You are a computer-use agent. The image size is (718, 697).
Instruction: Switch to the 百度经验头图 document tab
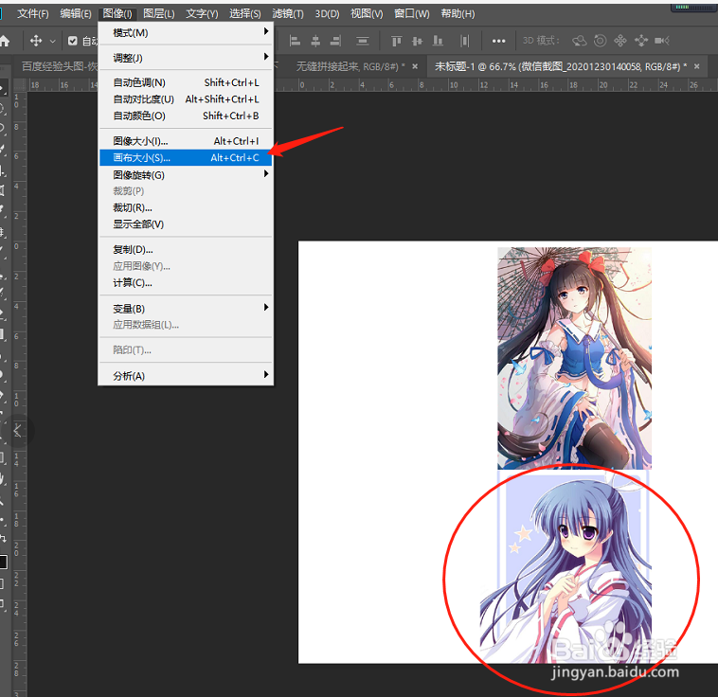[57, 67]
